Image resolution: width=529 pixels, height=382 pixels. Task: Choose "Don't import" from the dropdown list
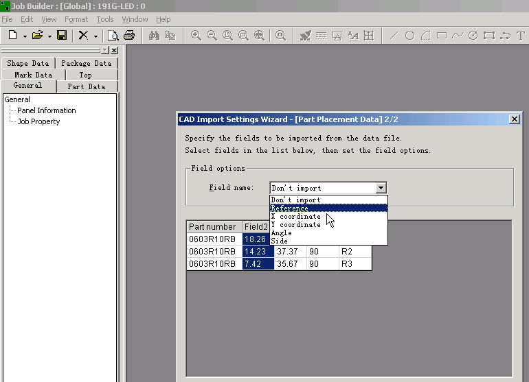pyautogui.click(x=328, y=200)
